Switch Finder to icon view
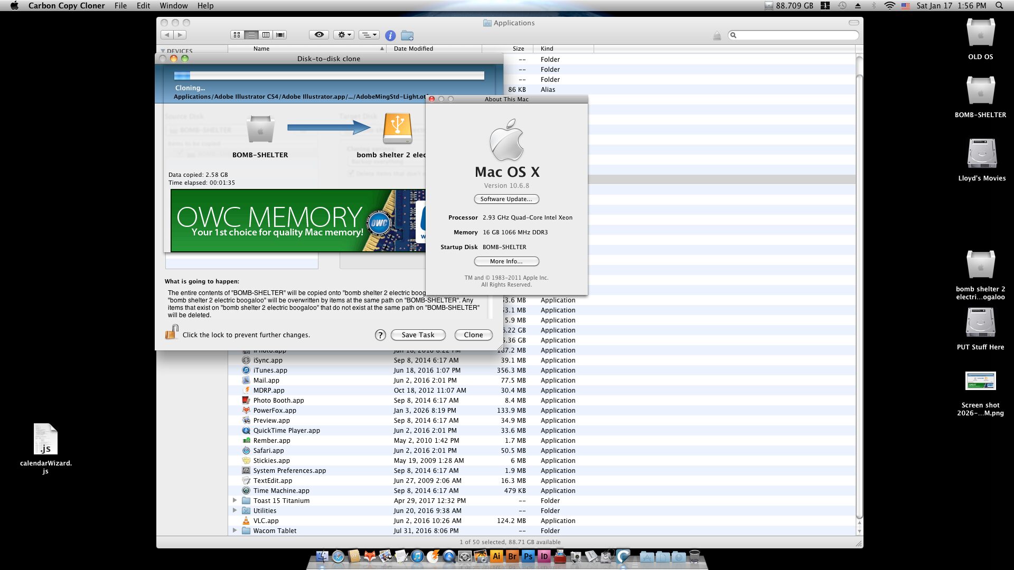The height and width of the screenshot is (570, 1014). [x=237, y=35]
